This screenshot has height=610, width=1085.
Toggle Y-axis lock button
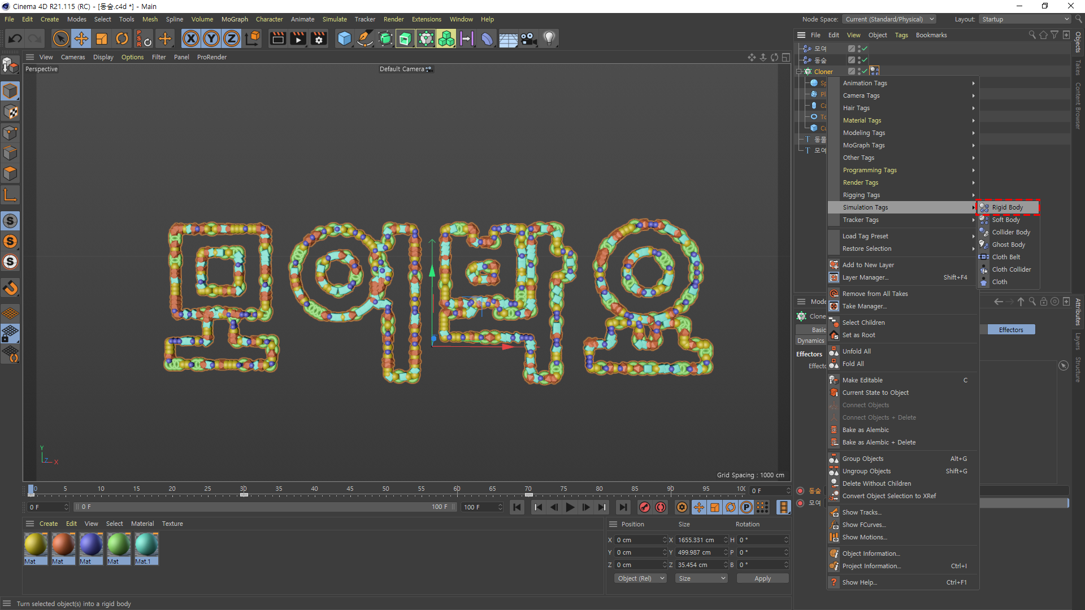[211, 38]
